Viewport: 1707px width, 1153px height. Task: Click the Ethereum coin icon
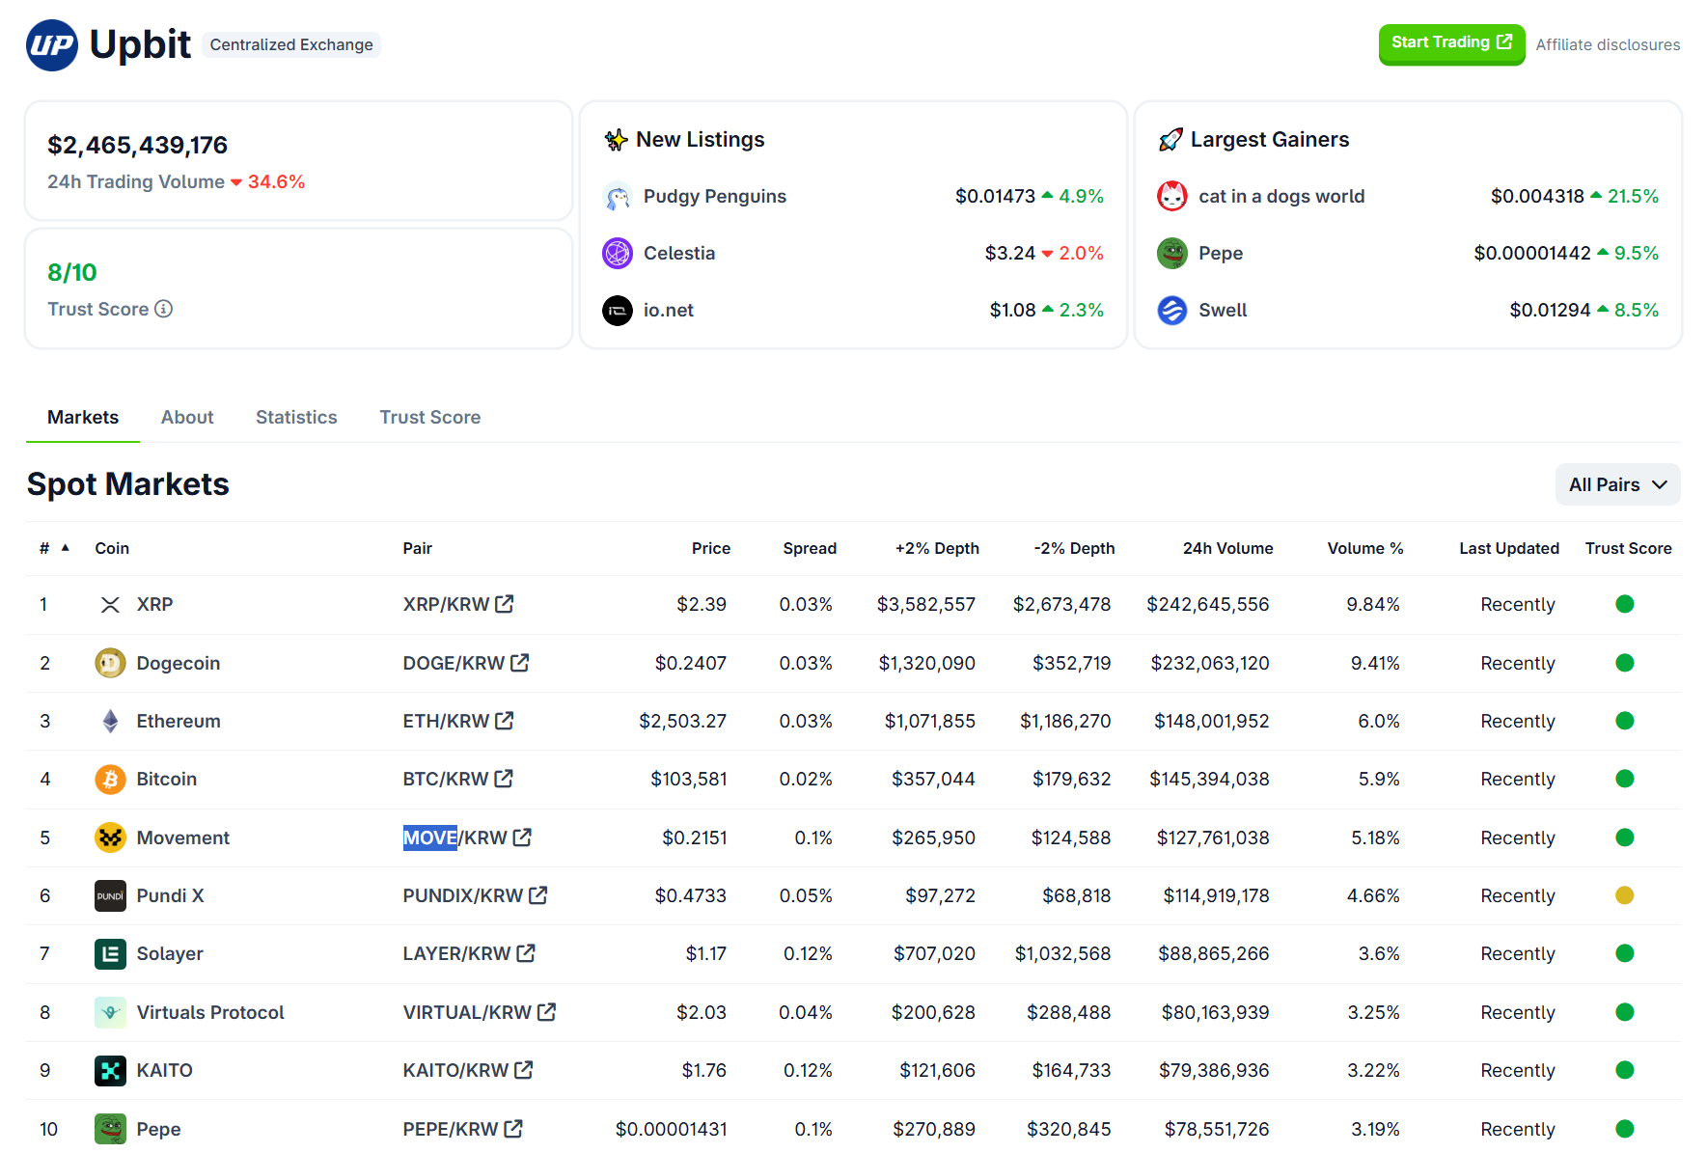click(110, 722)
